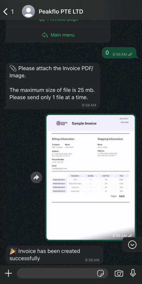
Task: Open the Peakflo contact profile avatar
Action: point(28,11)
